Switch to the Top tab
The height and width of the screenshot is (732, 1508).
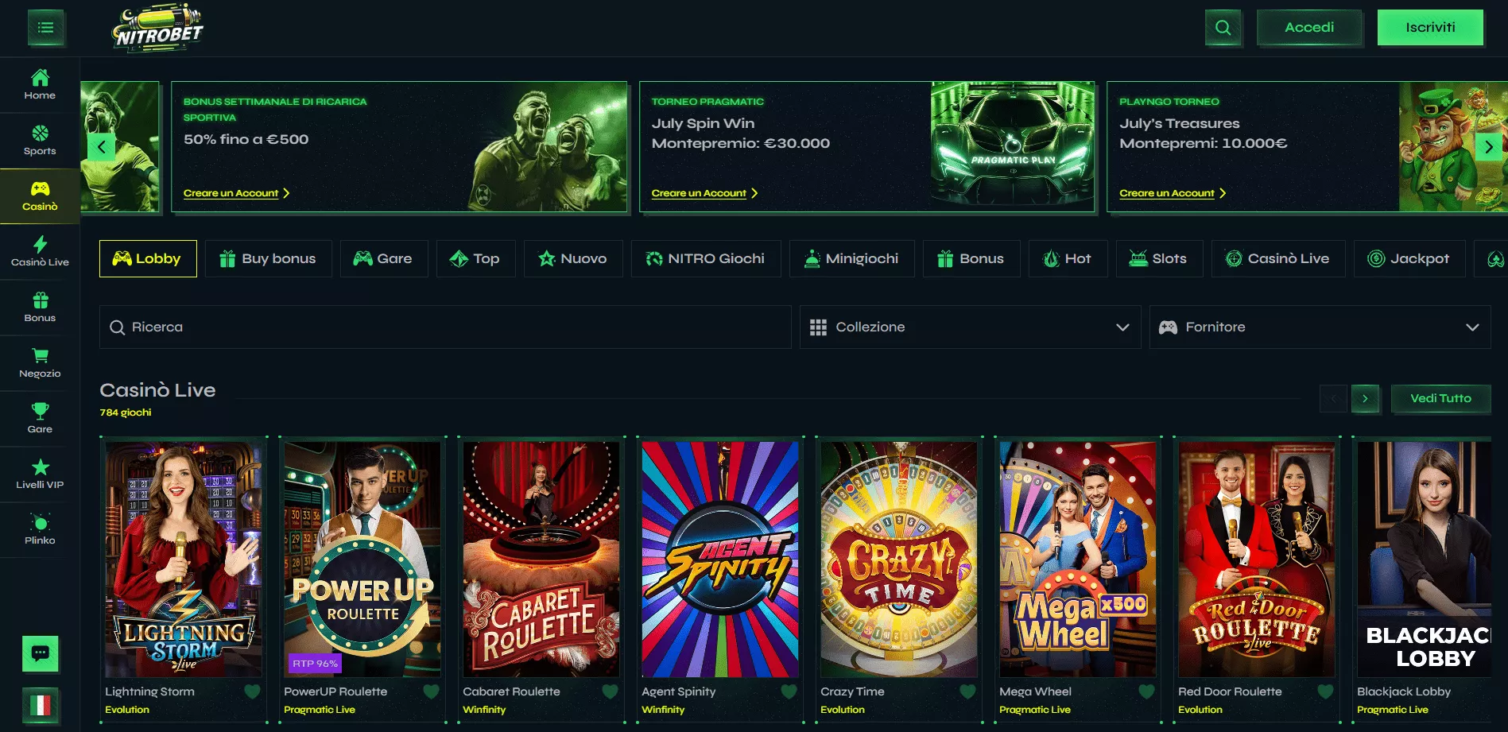[x=476, y=258]
